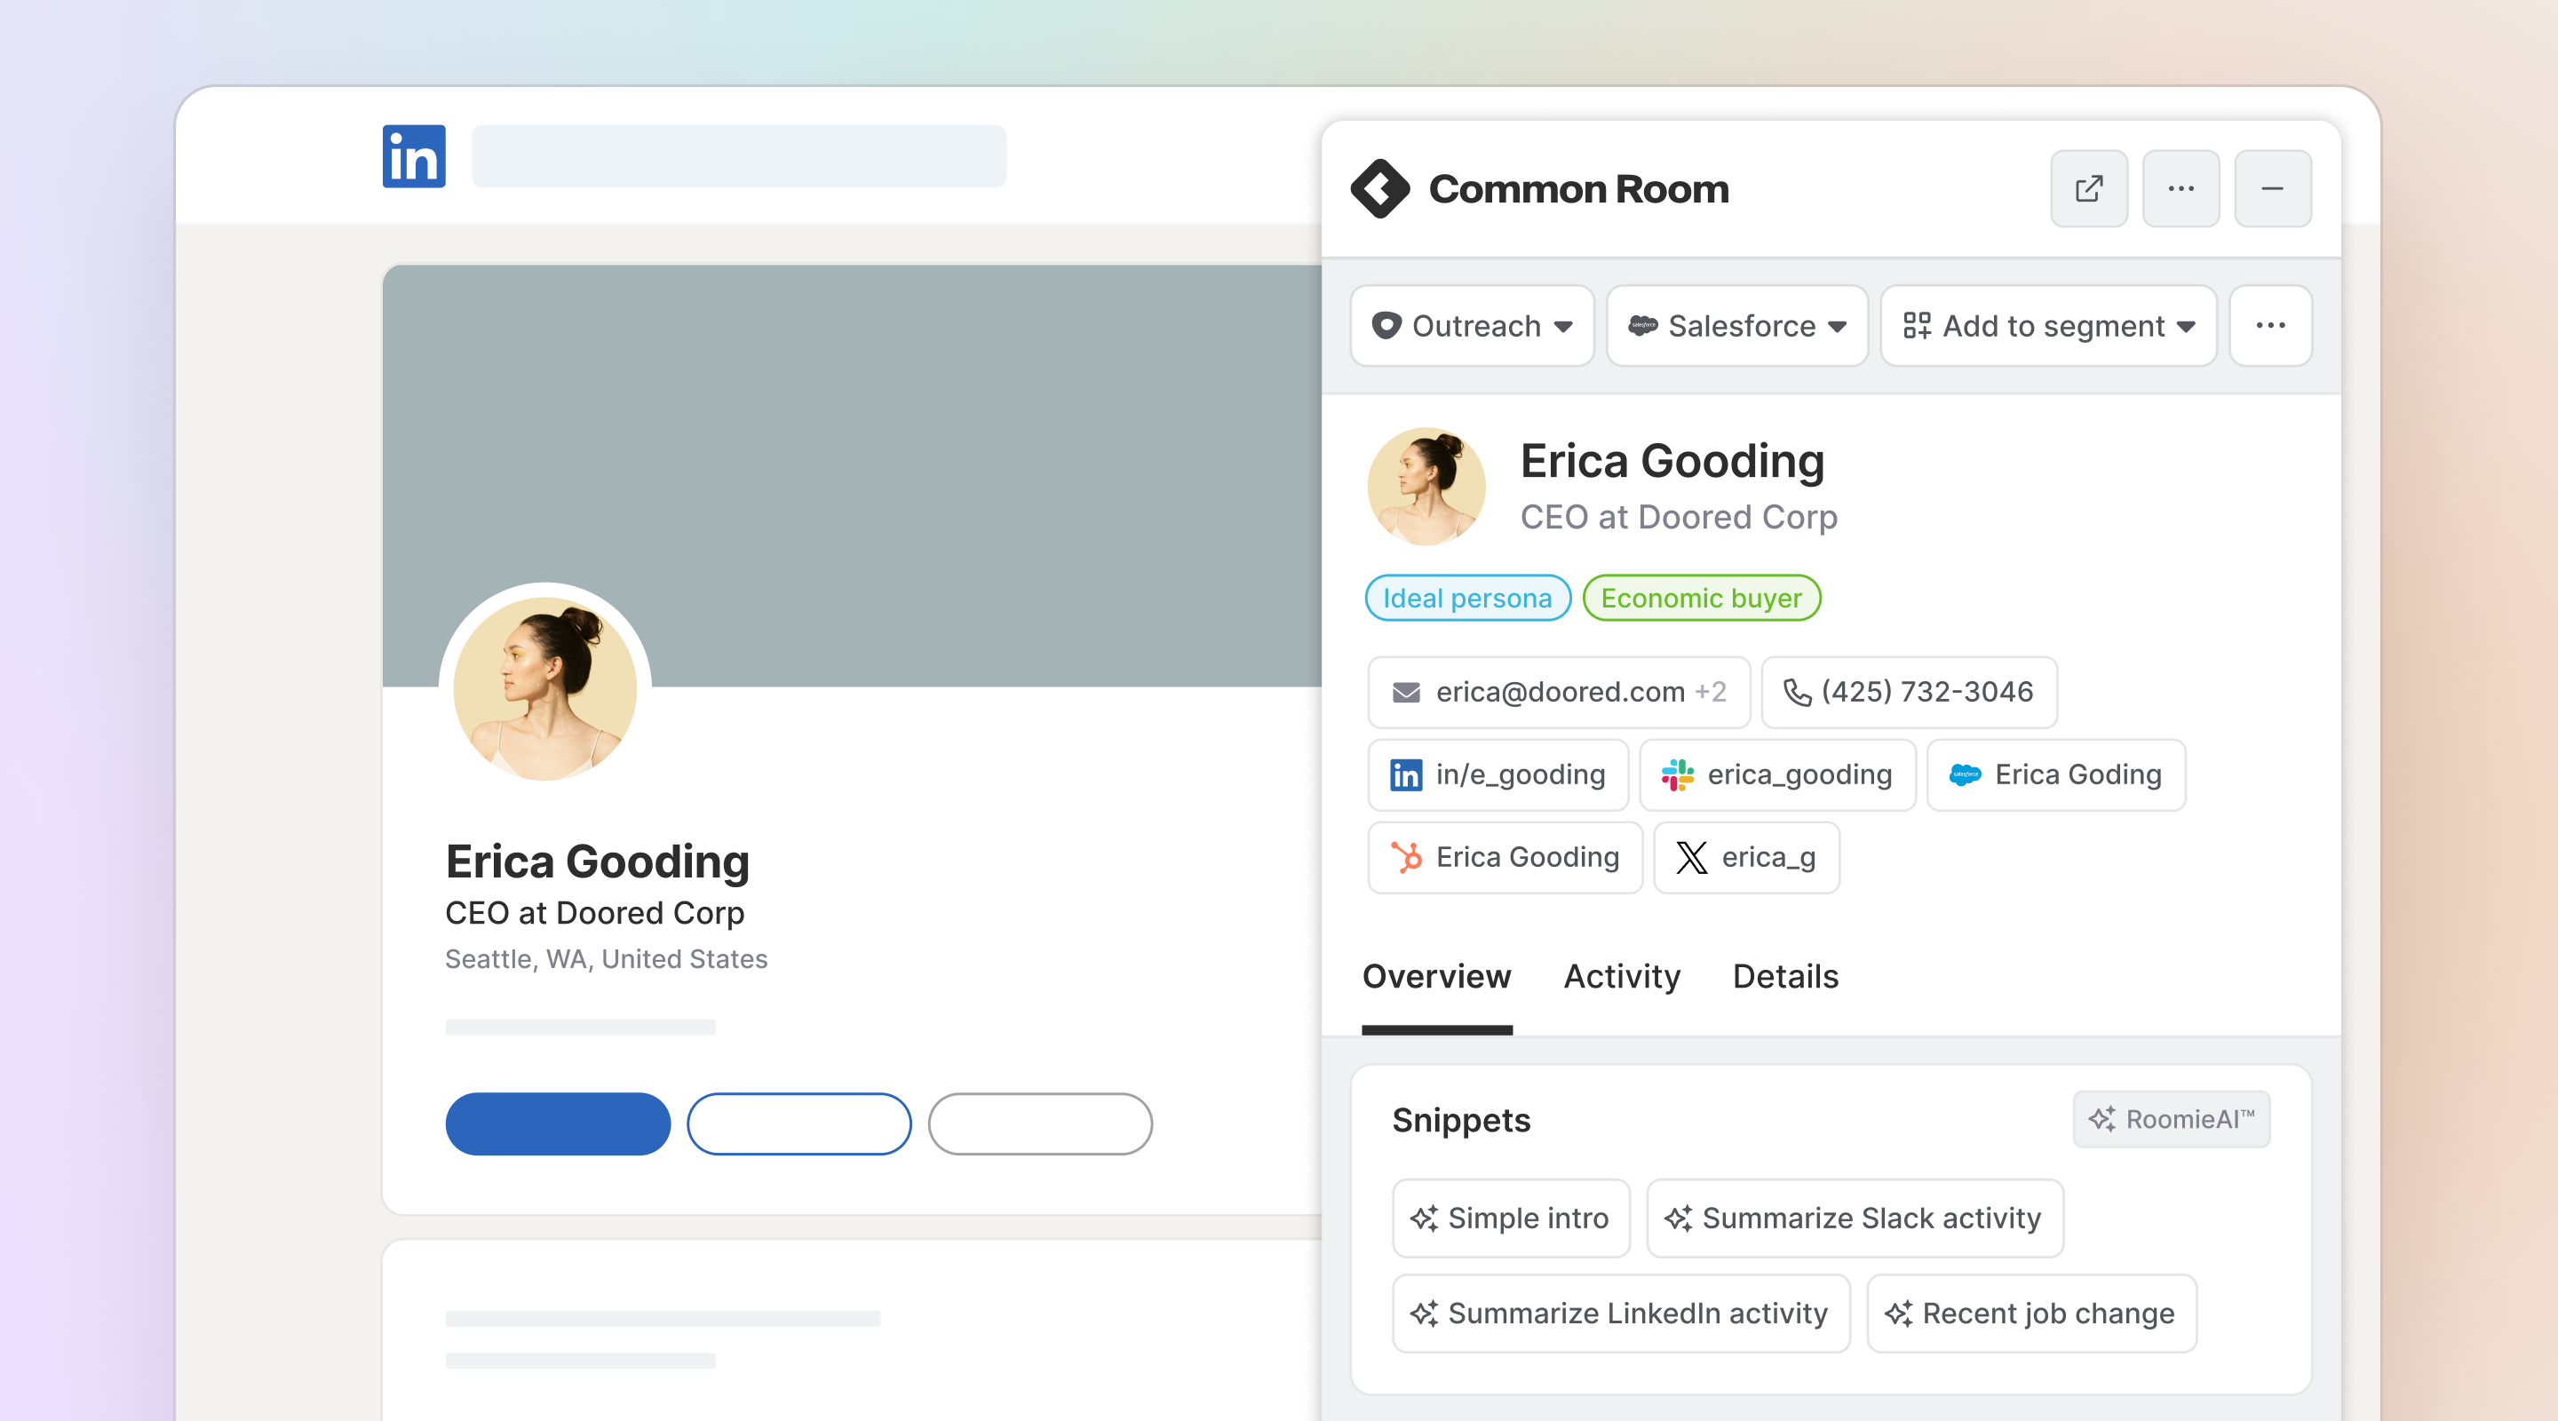Click the LinkedIn cover banner image
This screenshot has width=2558, height=1421.
(x=852, y=476)
